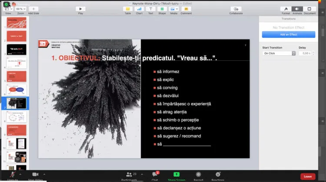Expand the Zoom video options arrow
The height and width of the screenshot is (182, 326).
point(44,175)
